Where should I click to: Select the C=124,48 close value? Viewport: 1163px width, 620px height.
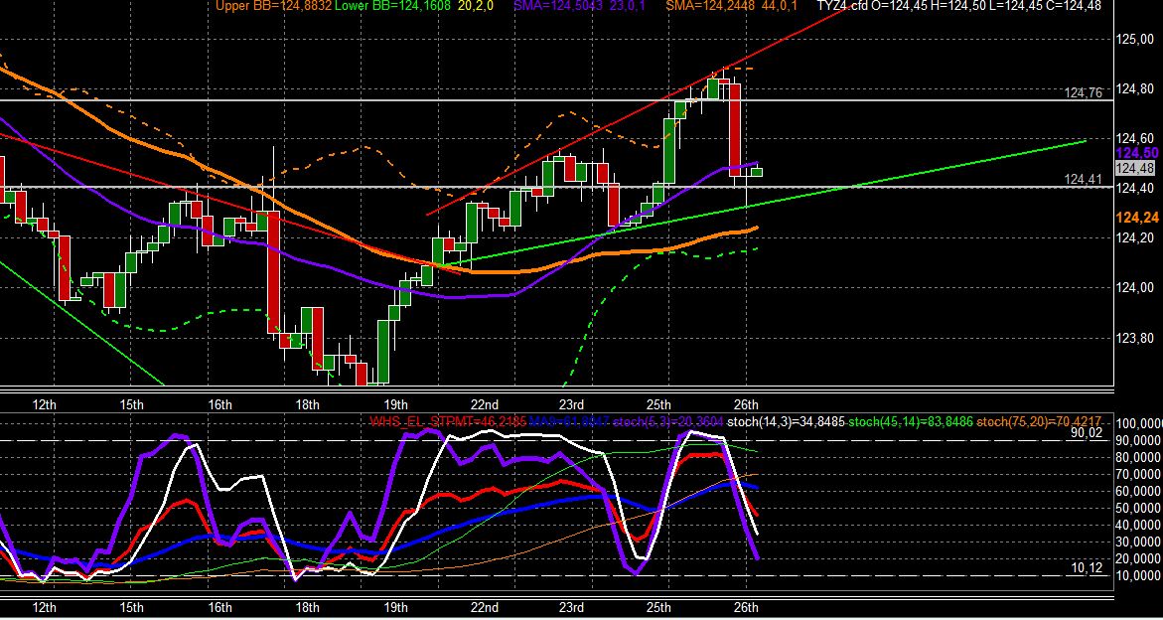1074,6
